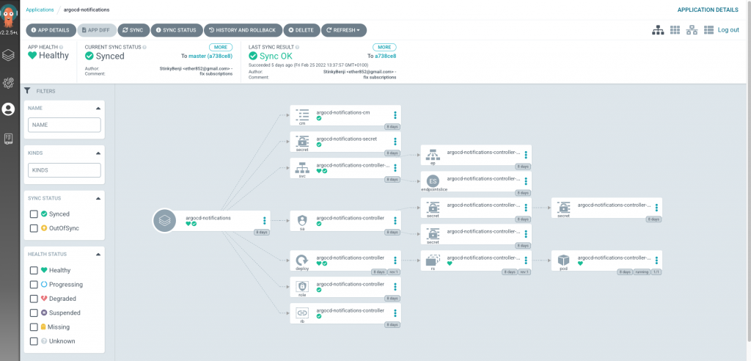Open the pod node kebab menu
The image size is (751, 361).
(656, 260)
